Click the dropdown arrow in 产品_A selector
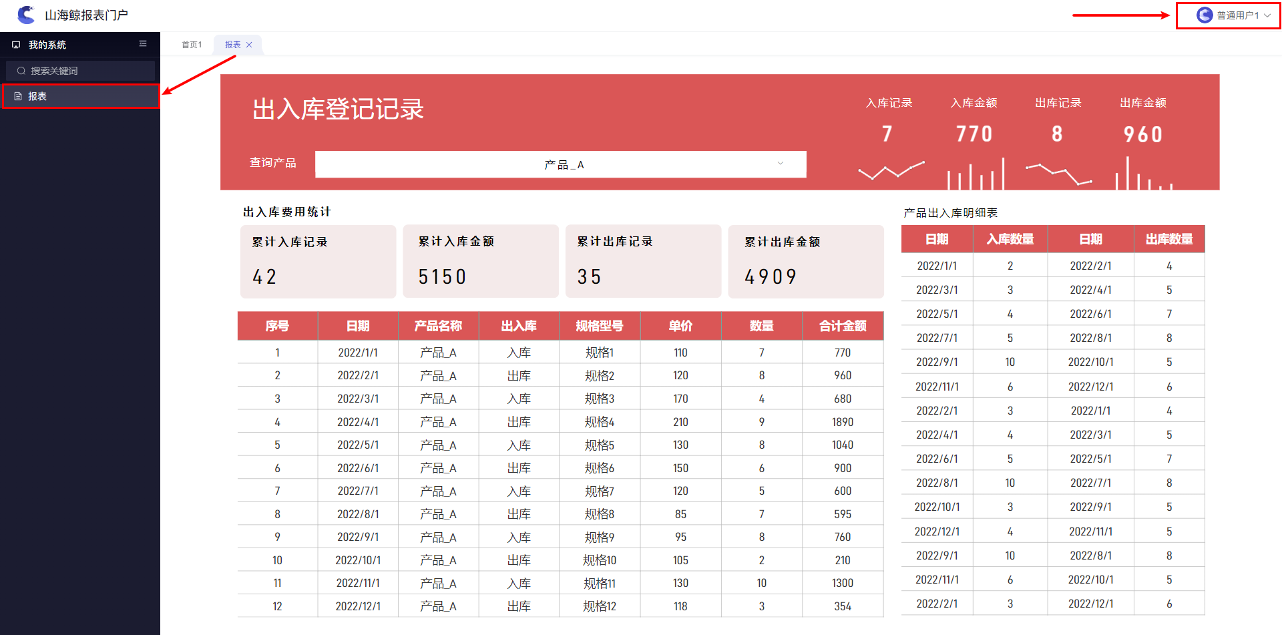Screen dimensions: 1282x635 (780, 164)
